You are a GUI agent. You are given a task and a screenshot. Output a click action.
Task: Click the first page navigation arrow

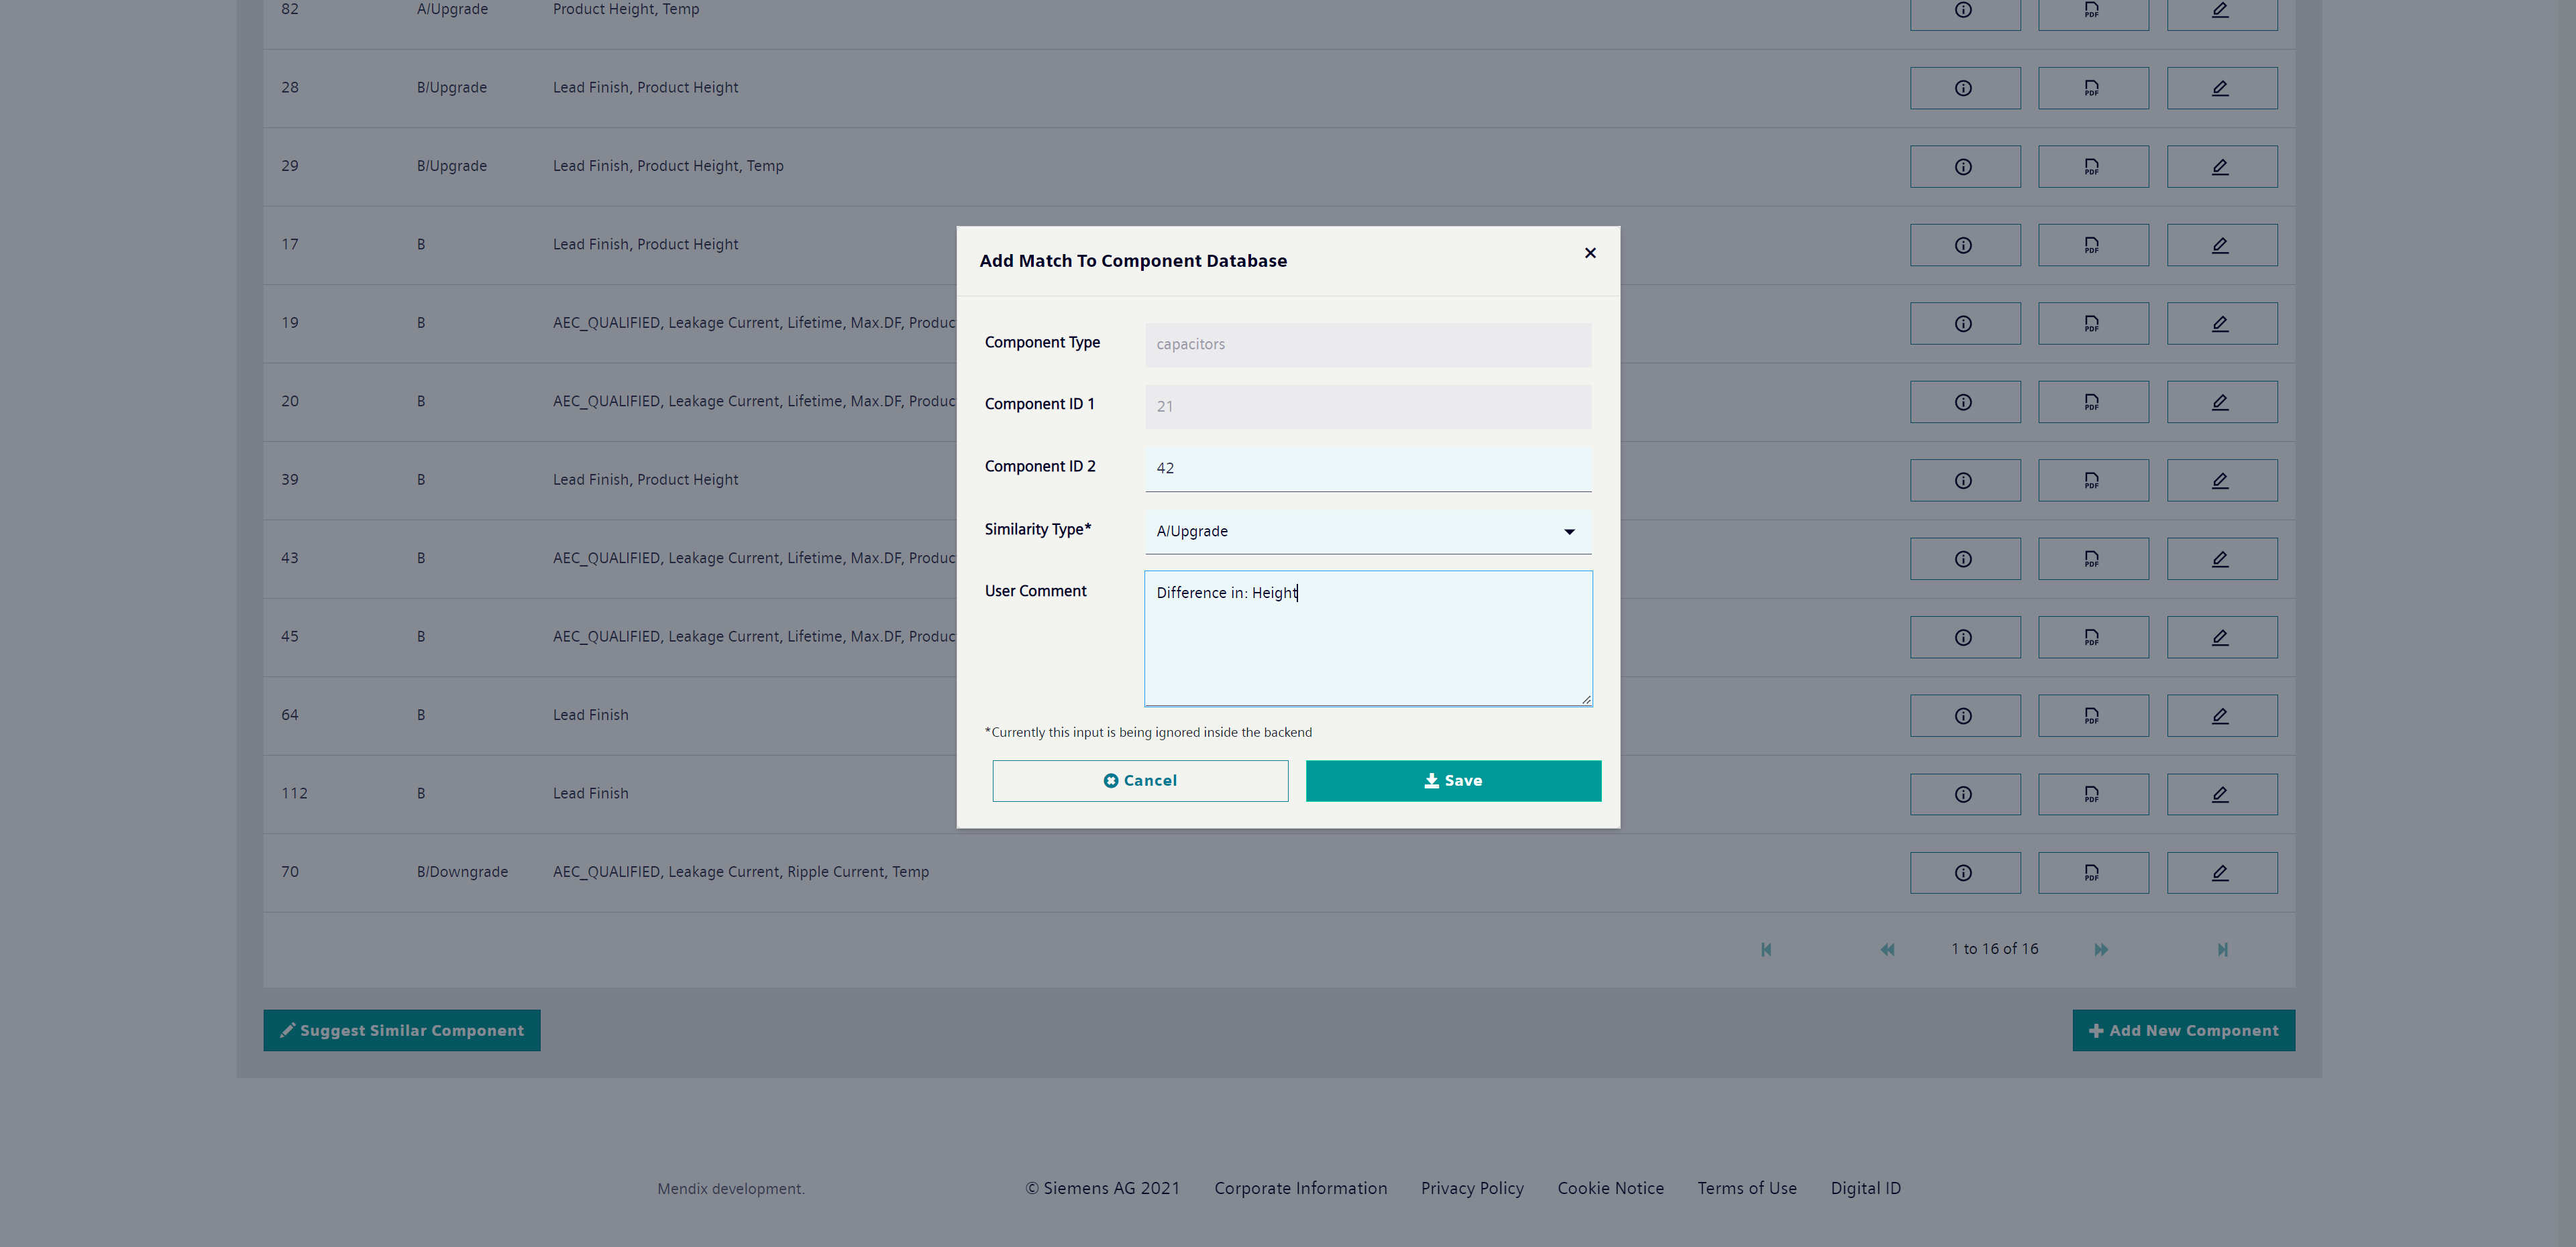point(1768,949)
